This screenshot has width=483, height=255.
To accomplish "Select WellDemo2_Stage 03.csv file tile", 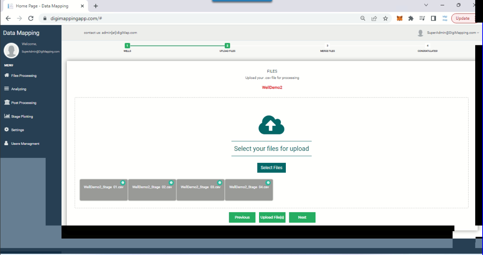I will point(200,190).
